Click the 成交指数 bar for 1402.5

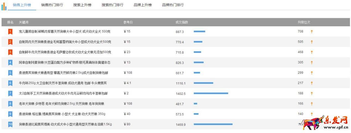[x=211, y=93]
